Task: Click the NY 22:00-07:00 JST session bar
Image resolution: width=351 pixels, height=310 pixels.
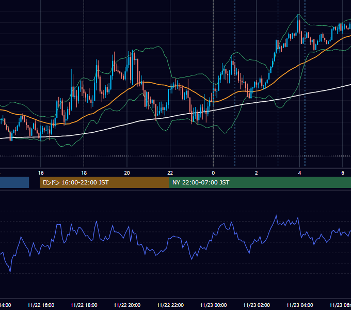Action: click(x=260, y=182)
